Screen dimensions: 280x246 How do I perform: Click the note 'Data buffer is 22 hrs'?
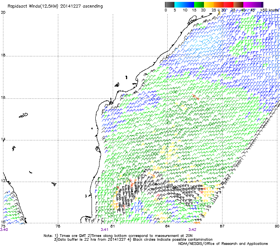pos(78,240)
